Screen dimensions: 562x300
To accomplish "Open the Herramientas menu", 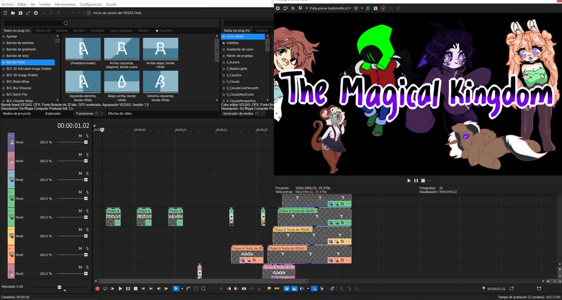I will click(65, 4).
